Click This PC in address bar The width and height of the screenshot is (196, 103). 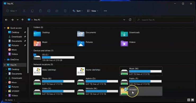(37, 20)
